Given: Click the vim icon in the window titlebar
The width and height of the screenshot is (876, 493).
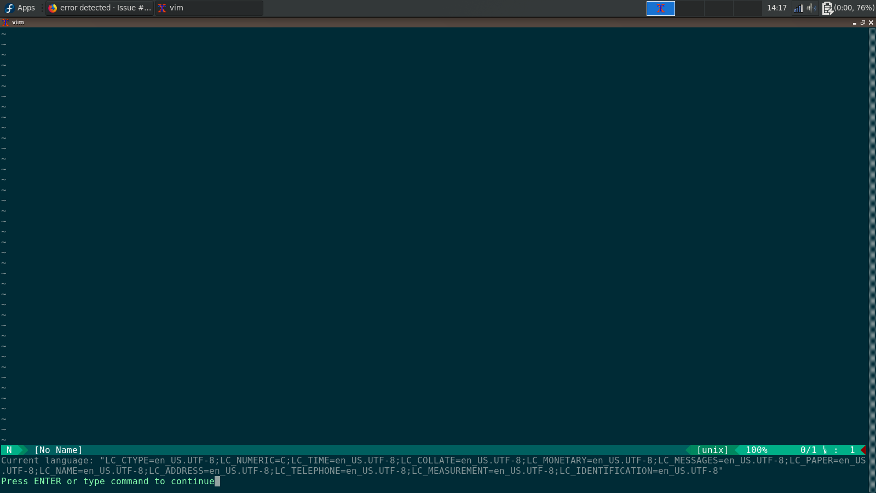Looking at the screenshot, I should (6, 22).
